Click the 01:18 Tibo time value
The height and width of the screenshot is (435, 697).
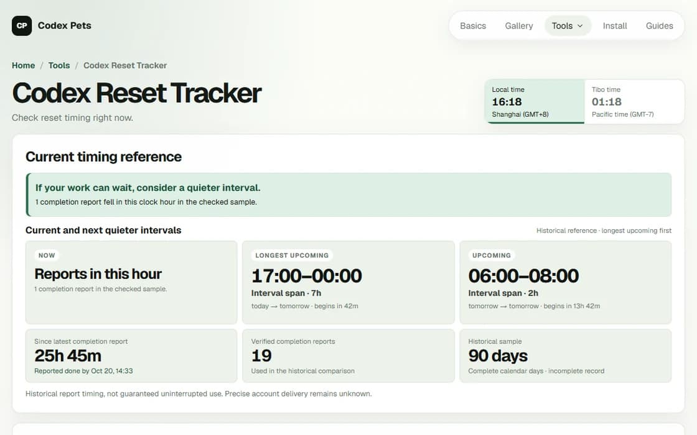coord(606,102)
